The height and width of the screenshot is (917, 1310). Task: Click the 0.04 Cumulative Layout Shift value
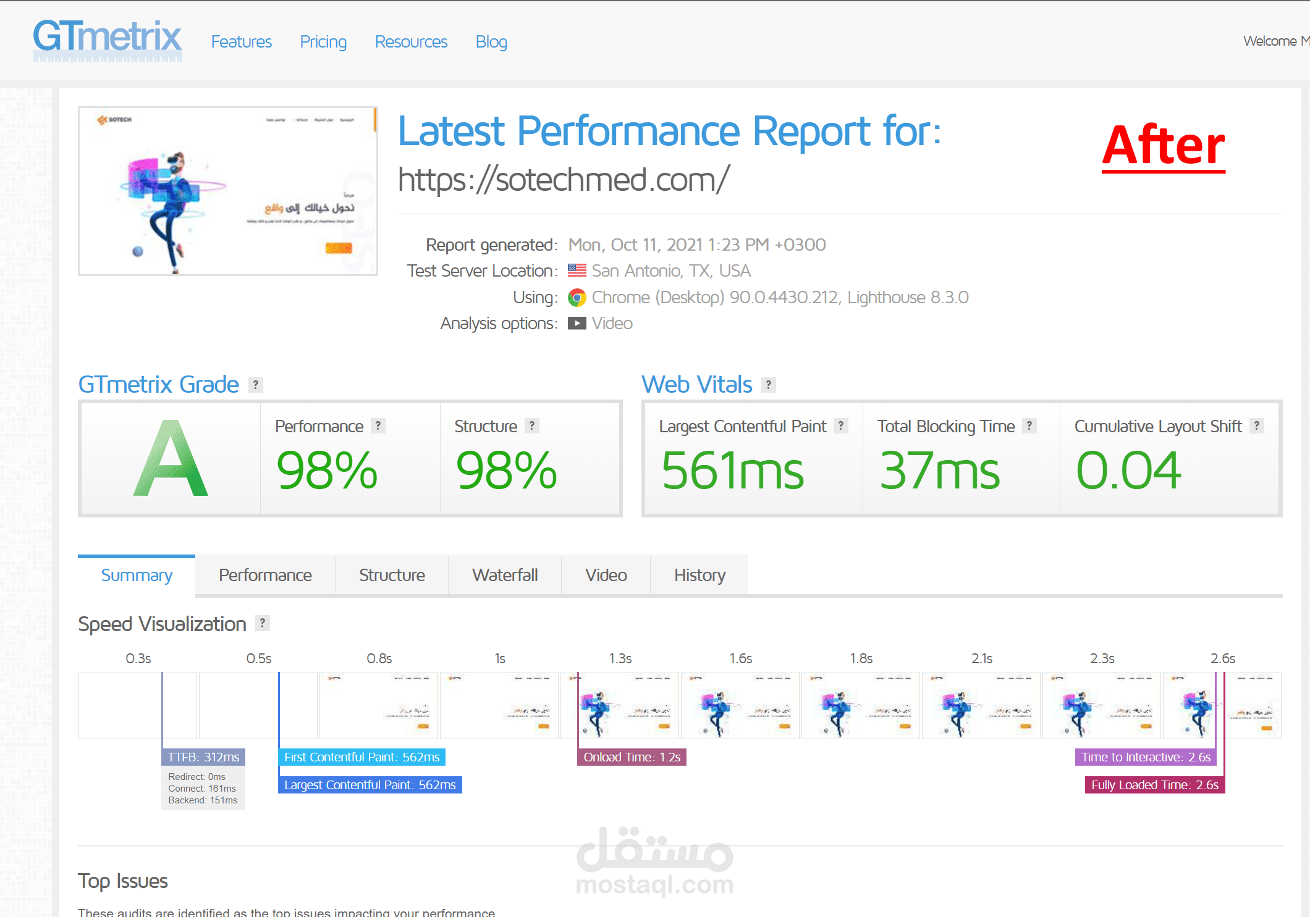click(1129, 471)
